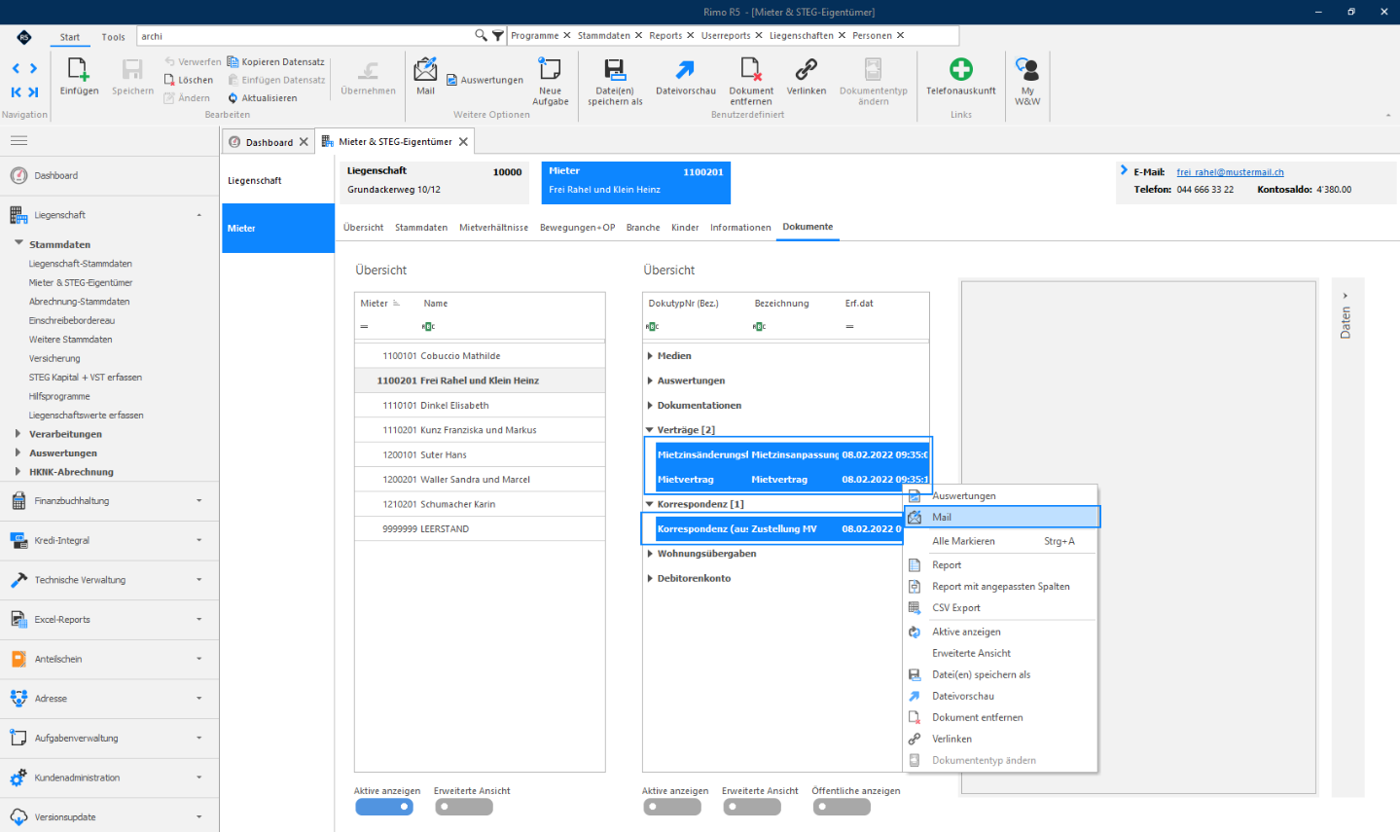The height and width of the screenshot is (832, 1400).
Task: Toggle left Aktive anzeigen switch
Action: tap(384, 807)
